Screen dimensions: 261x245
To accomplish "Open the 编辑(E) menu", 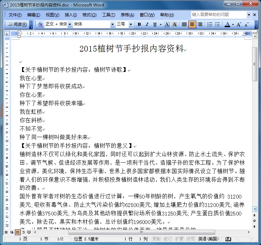I will [34, 15].
